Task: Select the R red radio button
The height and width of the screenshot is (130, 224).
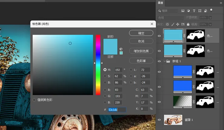Action: pos(105,90)
